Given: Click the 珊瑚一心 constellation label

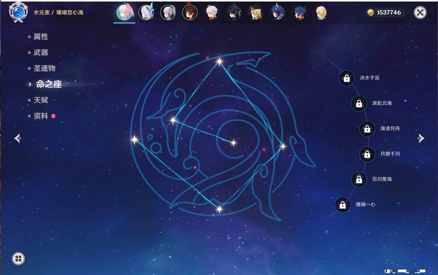Looking at the screenshot, I should (366, 205).
